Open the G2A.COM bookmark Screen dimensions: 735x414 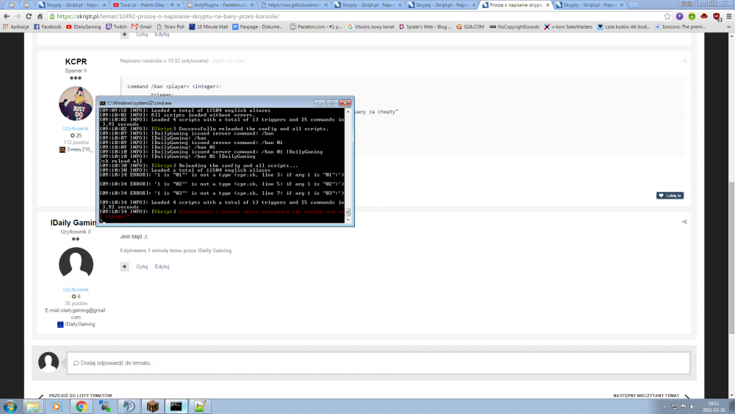[x=470, y=26]
